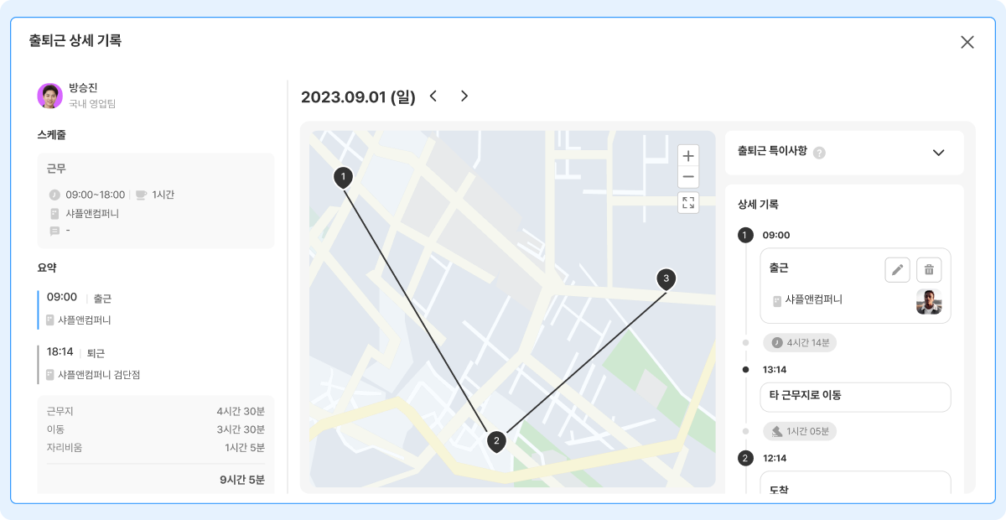
Task: Click the help icon beside 출퇴근 특이사항
Action: pyautogui.click(x=820, y=153)
